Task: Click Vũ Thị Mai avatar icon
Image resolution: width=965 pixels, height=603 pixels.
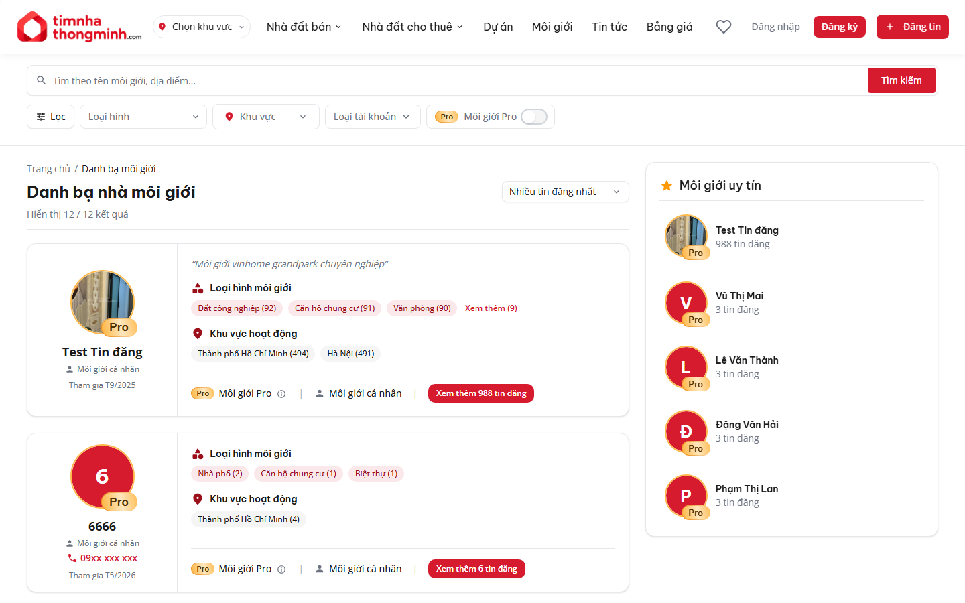Action: [x=686, y=303]
